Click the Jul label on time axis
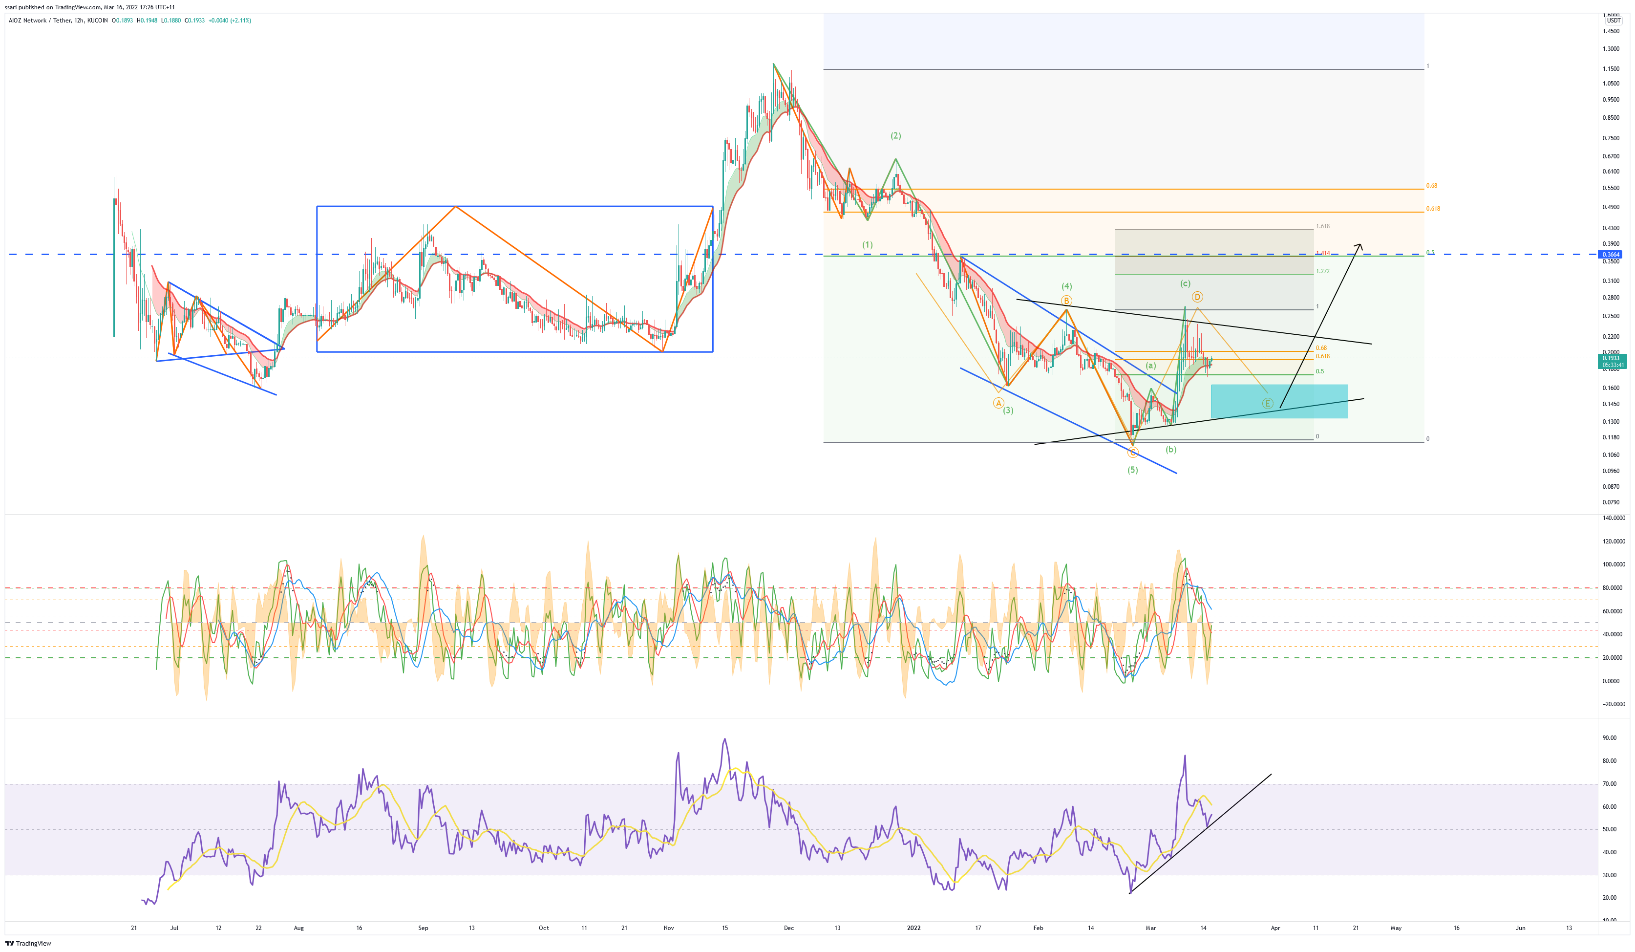1635x952 pixels. pyautogui.click(x=174, y=928)
